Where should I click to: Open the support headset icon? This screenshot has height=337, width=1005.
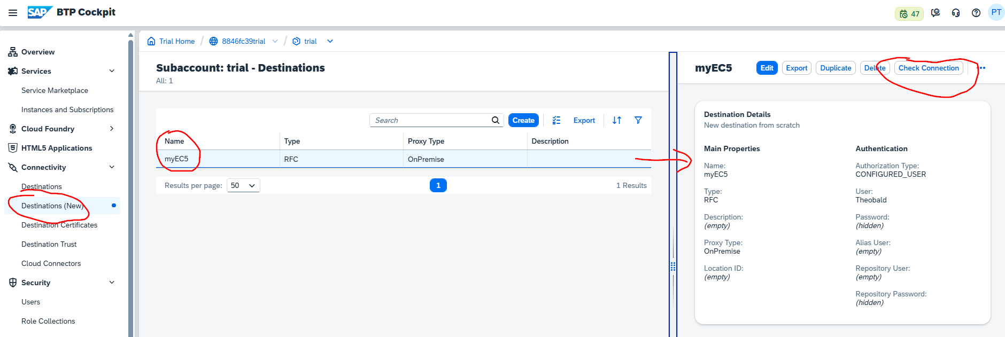[x=956, y=13]
